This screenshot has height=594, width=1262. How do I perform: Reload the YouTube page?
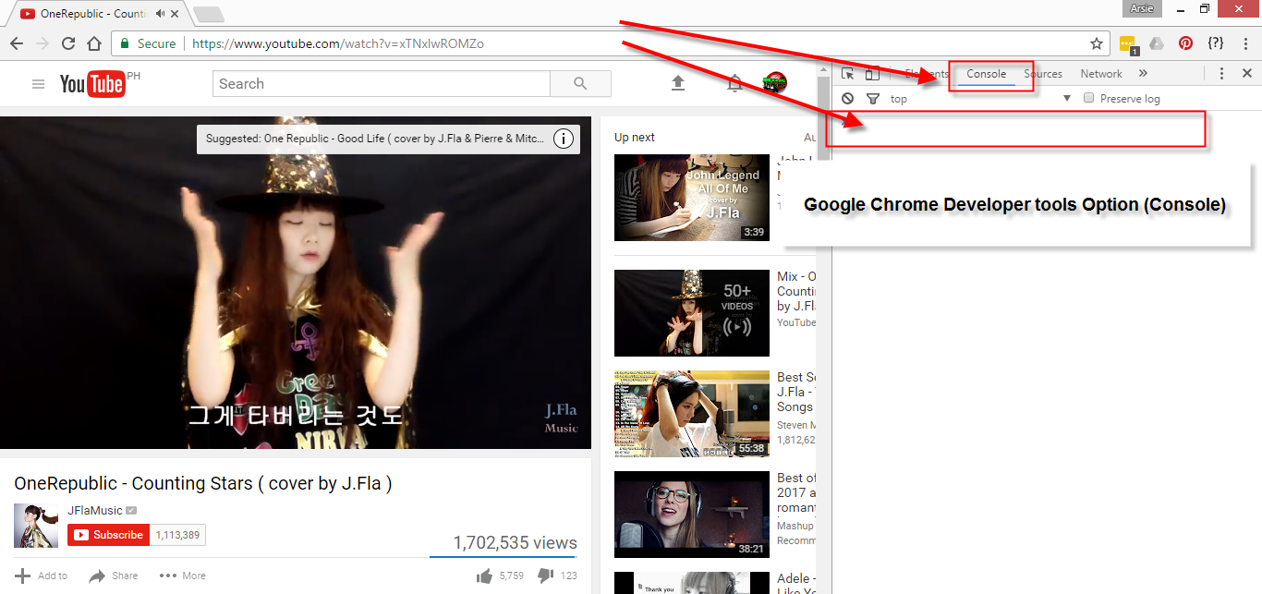tap(68, 43)
